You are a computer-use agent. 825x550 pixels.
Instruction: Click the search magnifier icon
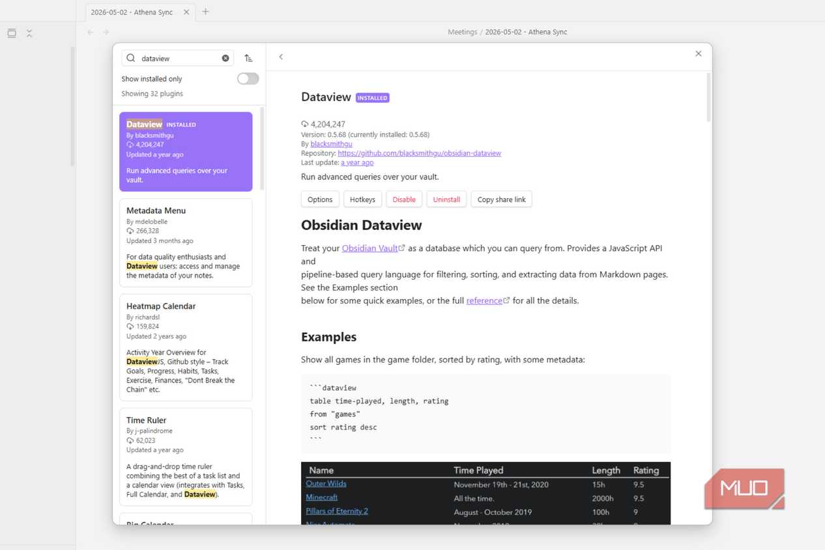tap(131, 58)
